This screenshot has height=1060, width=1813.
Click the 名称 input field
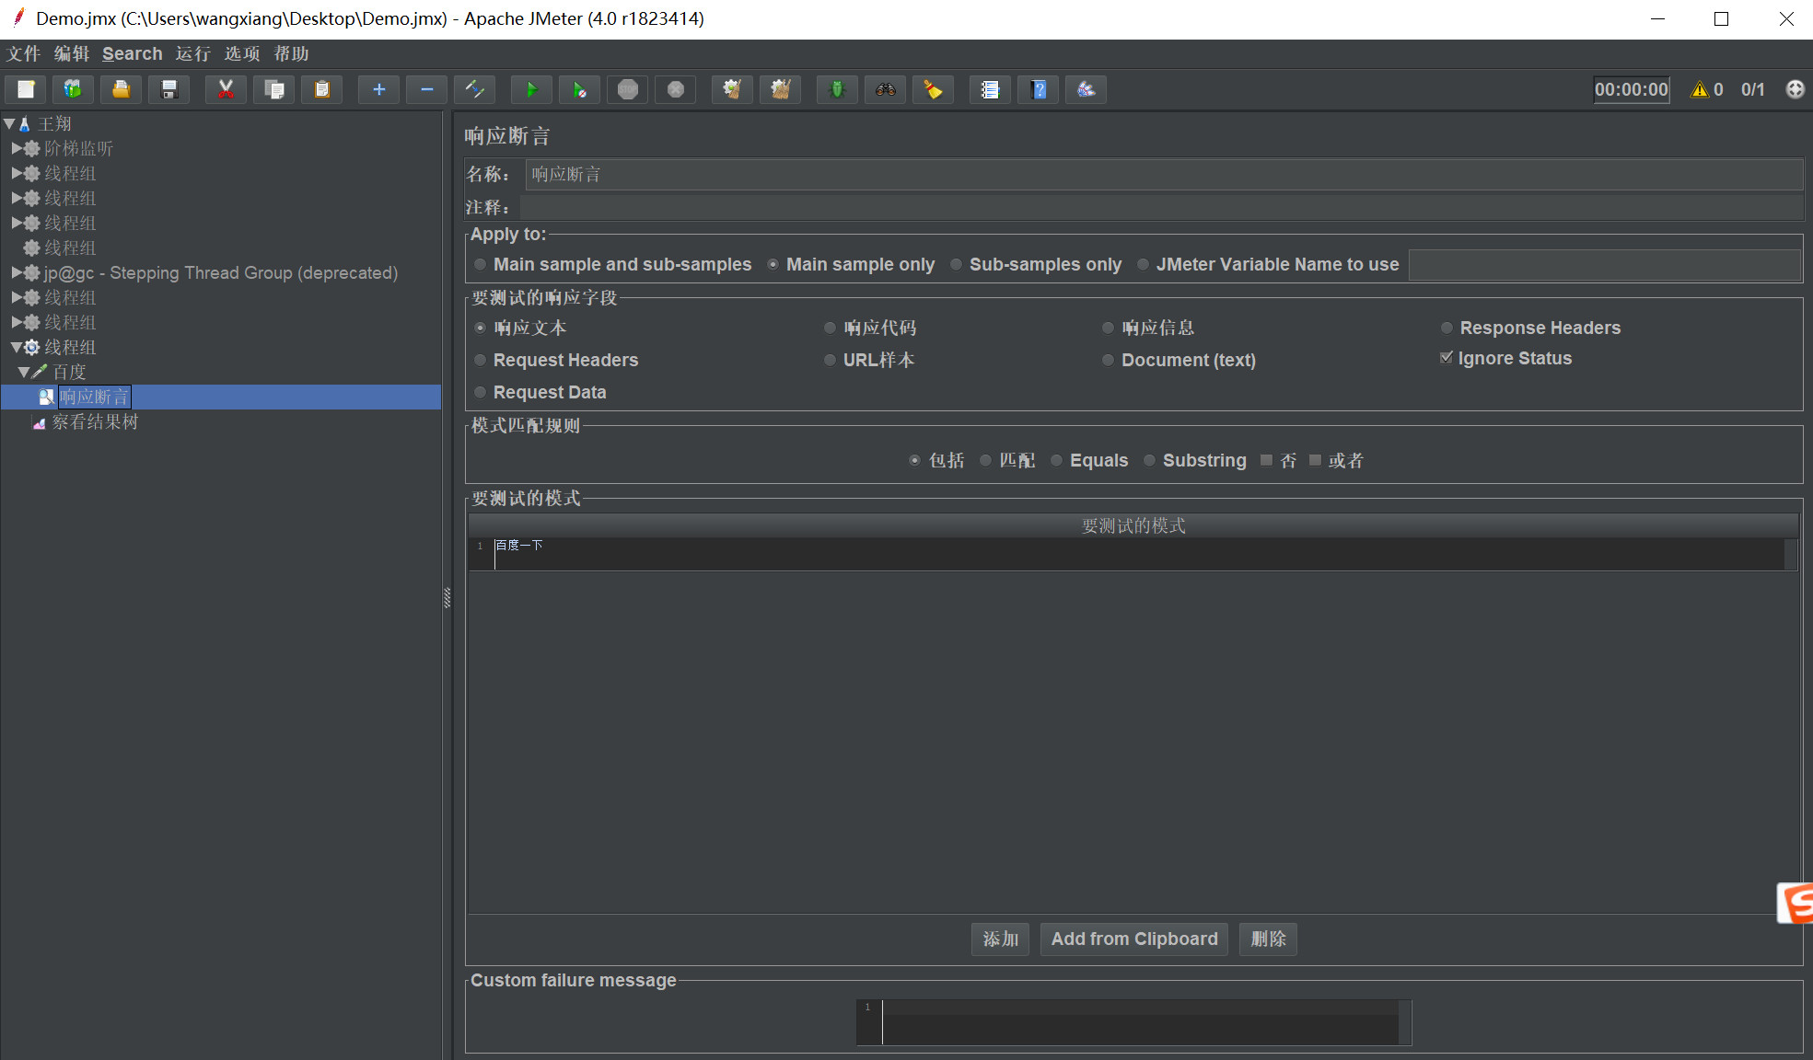1164,175
